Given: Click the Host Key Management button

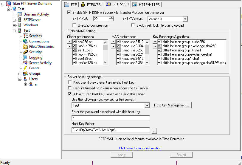Looking at the screenshot, I should [171, 105].
